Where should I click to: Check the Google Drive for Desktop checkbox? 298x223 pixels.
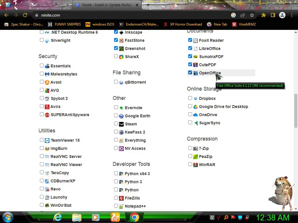tap(190, 106)
